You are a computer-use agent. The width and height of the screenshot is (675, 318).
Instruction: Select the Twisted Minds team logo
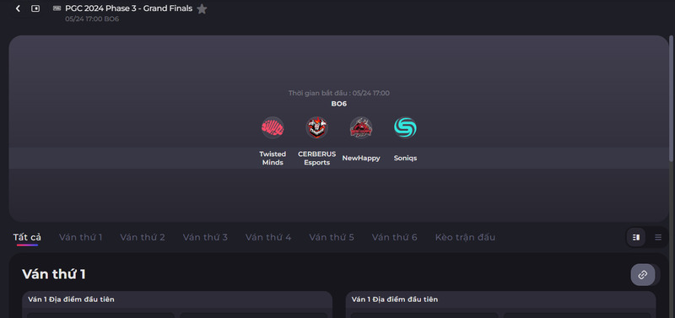pos(273,128)
